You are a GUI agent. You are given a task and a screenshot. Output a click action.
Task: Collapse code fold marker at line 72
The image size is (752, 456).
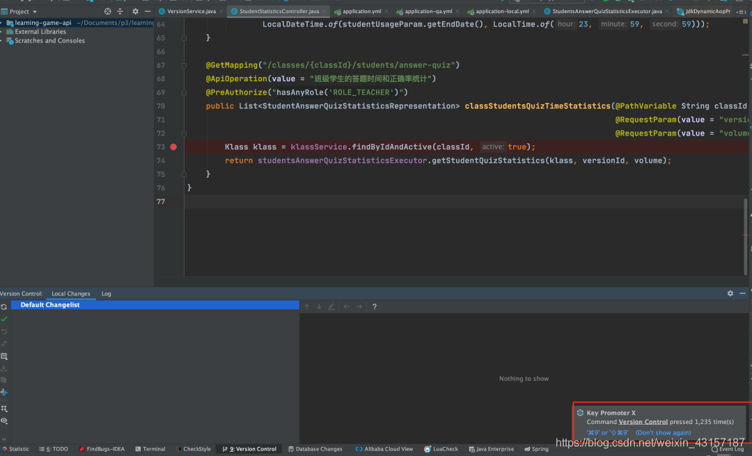(x=184, y=133)
